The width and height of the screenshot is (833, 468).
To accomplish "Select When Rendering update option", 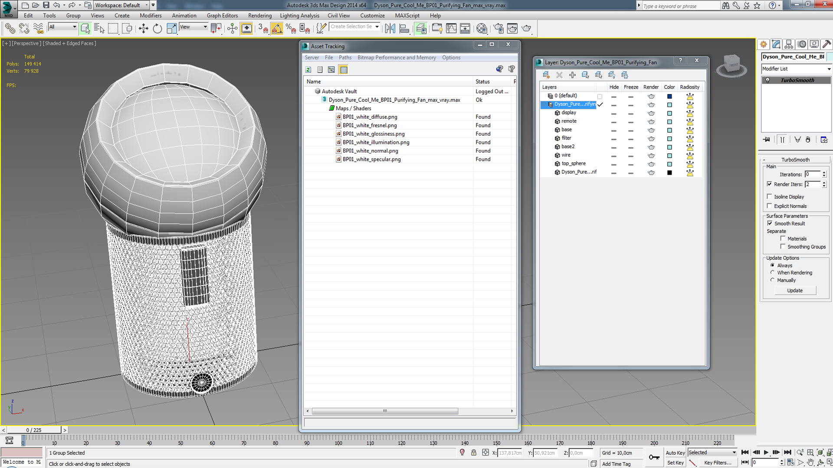I will tap(772, 273).
